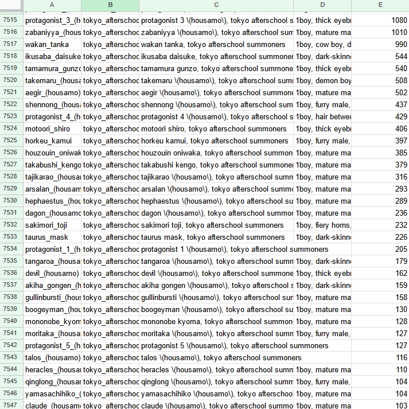Select the taurus_mask cell in column A
This screenshot has width=409, height=409.
pos(52,237)
